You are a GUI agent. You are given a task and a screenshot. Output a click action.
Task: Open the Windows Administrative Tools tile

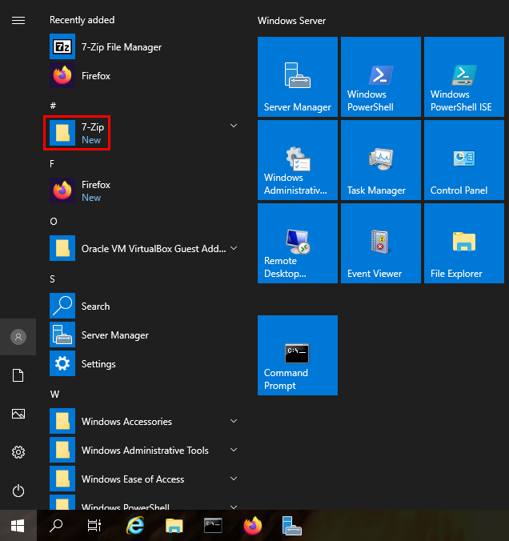point(298,160)
